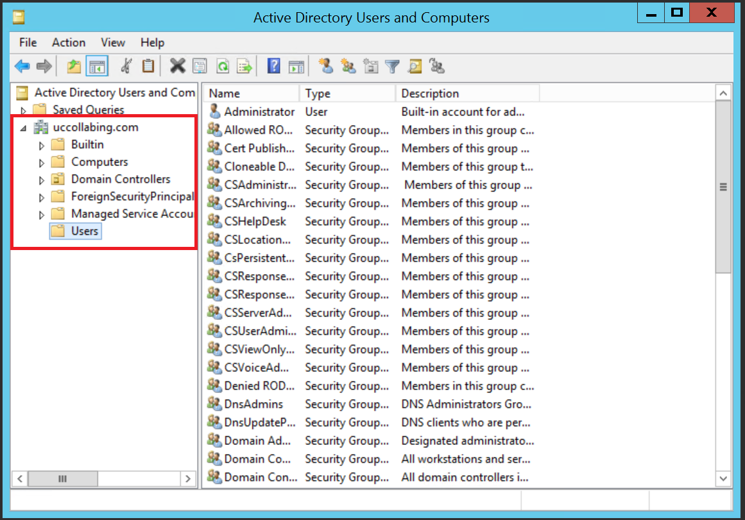Image resolution: width=745 pixels, height=520 pixels.
Task: Select the 'Cloneable D...' group row
Action: [371, 167]
